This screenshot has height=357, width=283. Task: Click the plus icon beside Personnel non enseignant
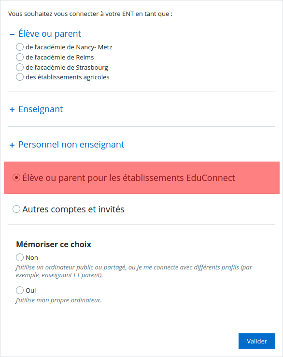[x=12, y=145]
